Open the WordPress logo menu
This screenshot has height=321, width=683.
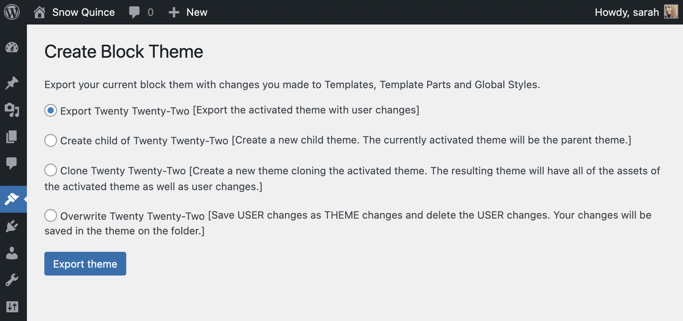point(12,12)
